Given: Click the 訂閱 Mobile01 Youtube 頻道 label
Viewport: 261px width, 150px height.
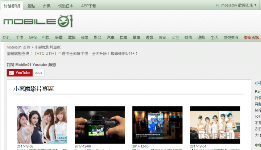Looking at the screenshot, I should point(31,65).
